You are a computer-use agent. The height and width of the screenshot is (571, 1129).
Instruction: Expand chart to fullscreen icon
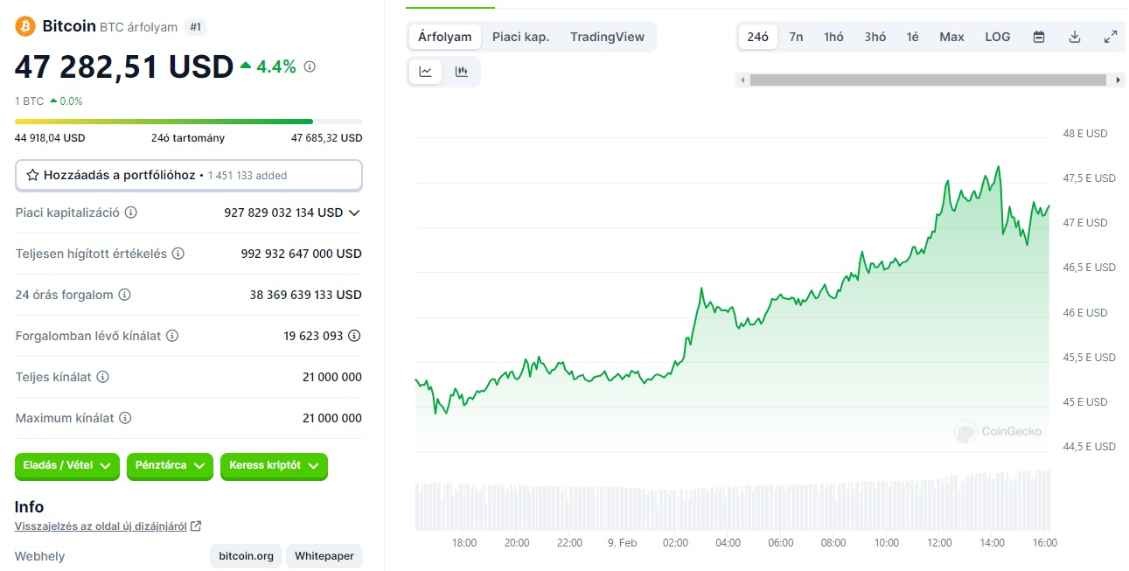(x=1111, y=37)
